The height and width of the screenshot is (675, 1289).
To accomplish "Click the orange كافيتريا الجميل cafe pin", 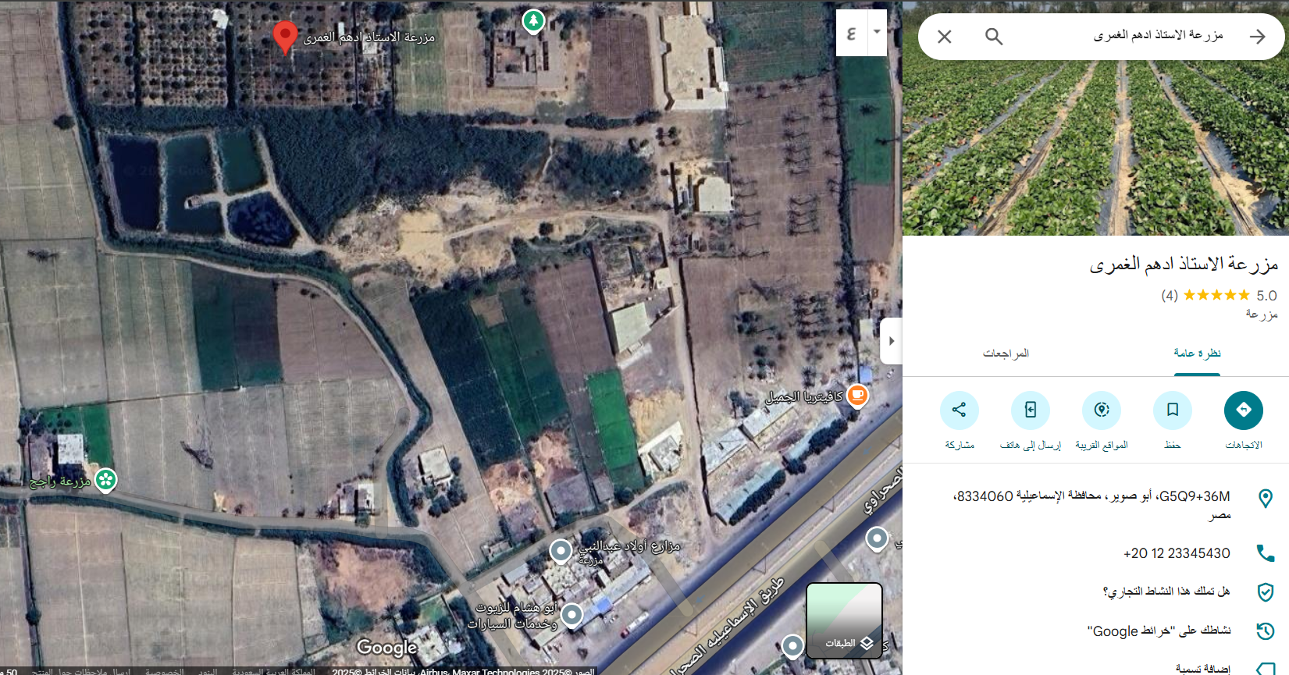I will (857, 395).
